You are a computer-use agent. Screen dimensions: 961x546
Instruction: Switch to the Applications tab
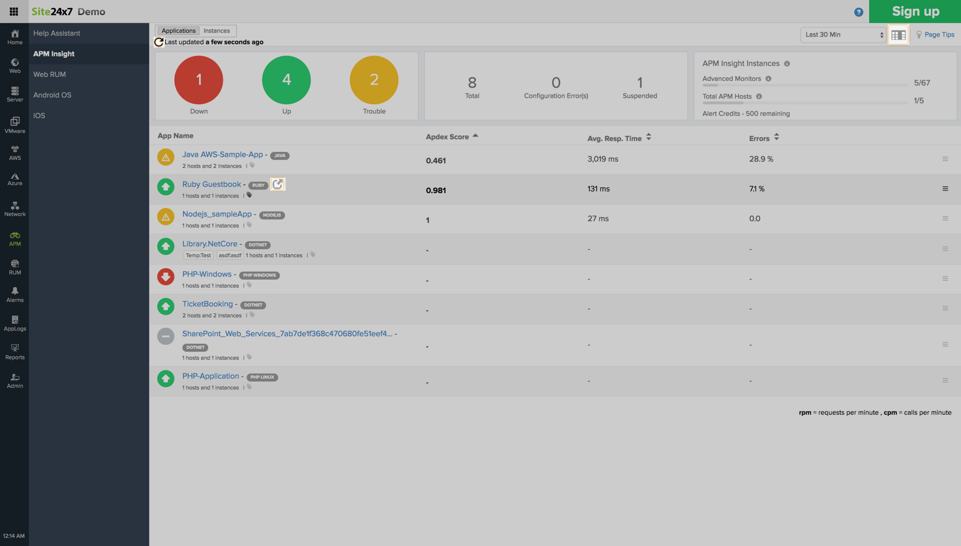(178, 31)
